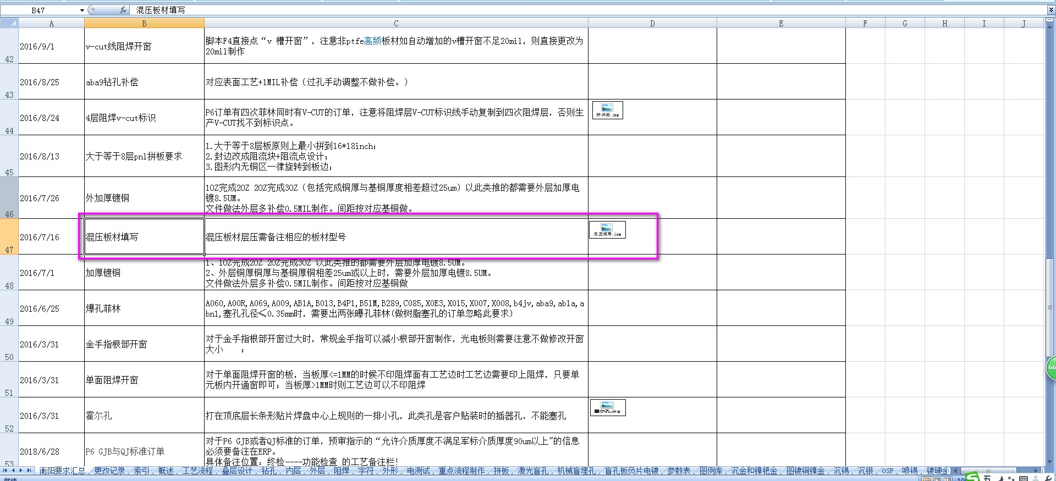
Task: Select the 机械盲埋孔 sheet tab
Action: 576,471
